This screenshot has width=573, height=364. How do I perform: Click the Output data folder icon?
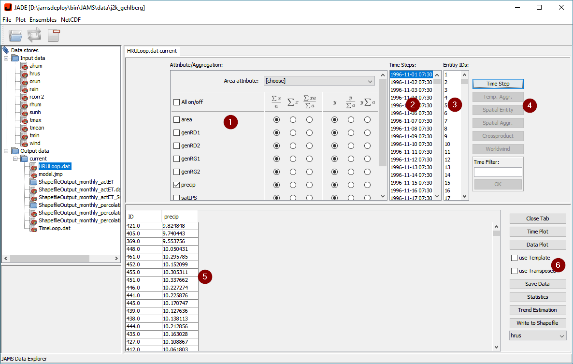click(15, 150)
